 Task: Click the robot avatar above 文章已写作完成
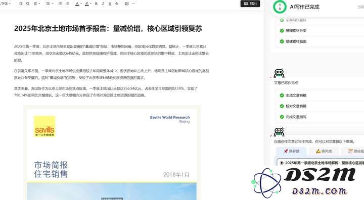click(x=279, y=73)
